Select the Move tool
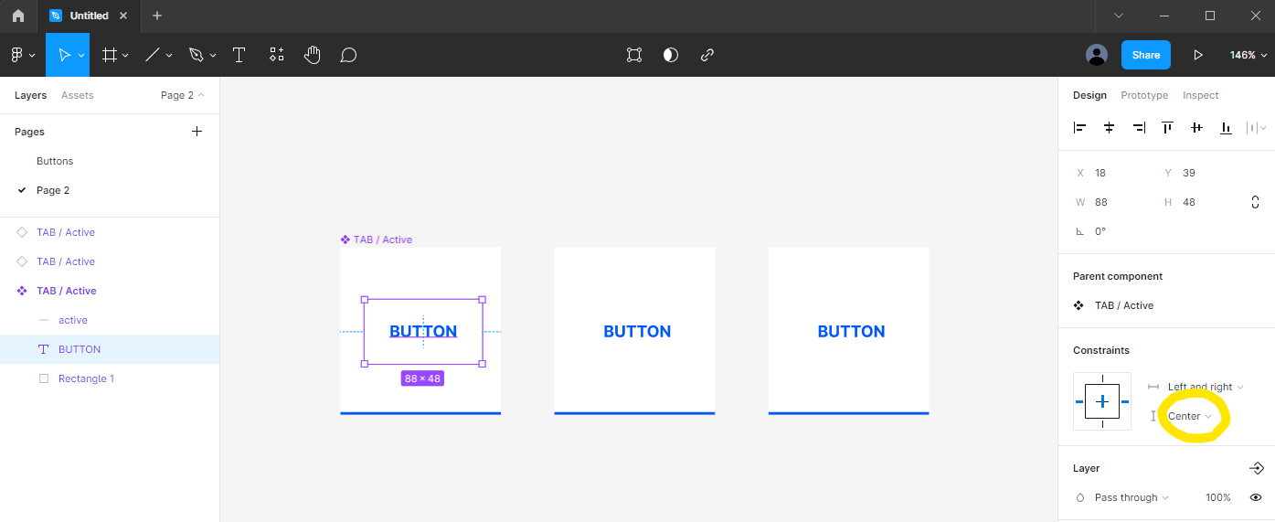Viewport: 1275px width, 522px height. 64,55
